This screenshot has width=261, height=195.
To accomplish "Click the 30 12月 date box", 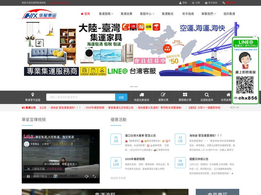I will pyautogui.click(x=116, y=162).
